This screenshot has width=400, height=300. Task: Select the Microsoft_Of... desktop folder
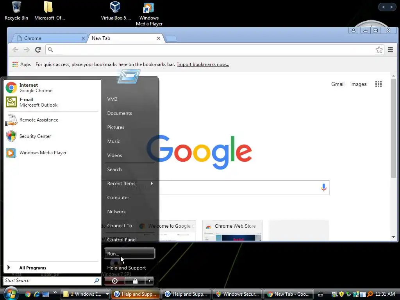click(49, 11)
